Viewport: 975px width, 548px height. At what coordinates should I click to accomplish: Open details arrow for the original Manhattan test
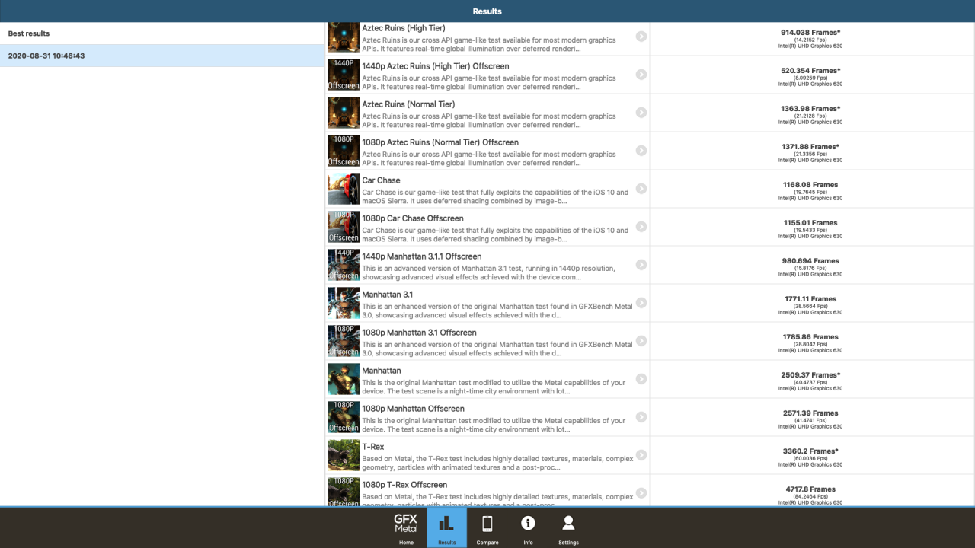641,379
